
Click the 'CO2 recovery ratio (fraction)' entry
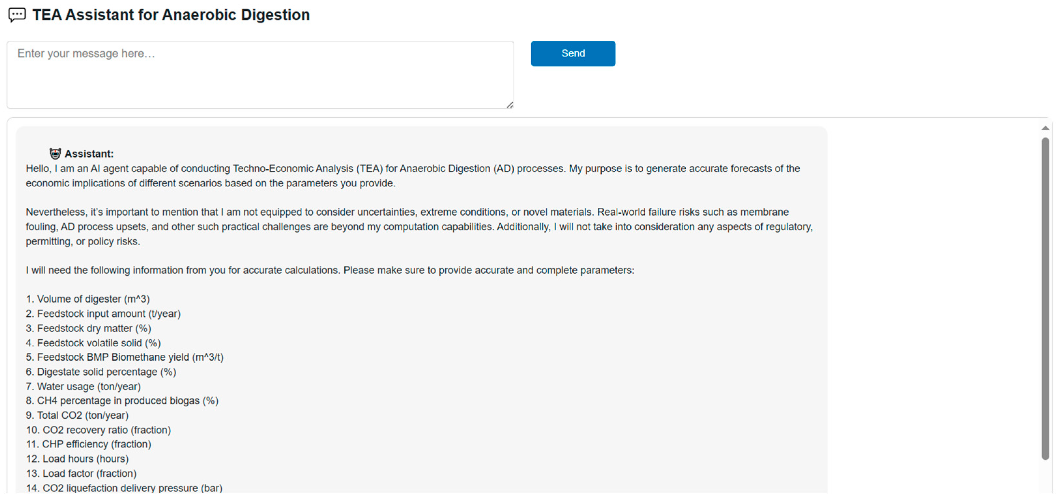click(x=99, y=430)
